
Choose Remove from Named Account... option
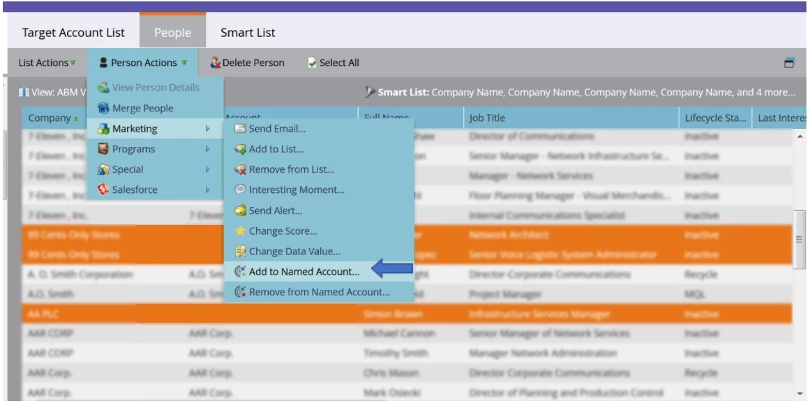[319, 293]
